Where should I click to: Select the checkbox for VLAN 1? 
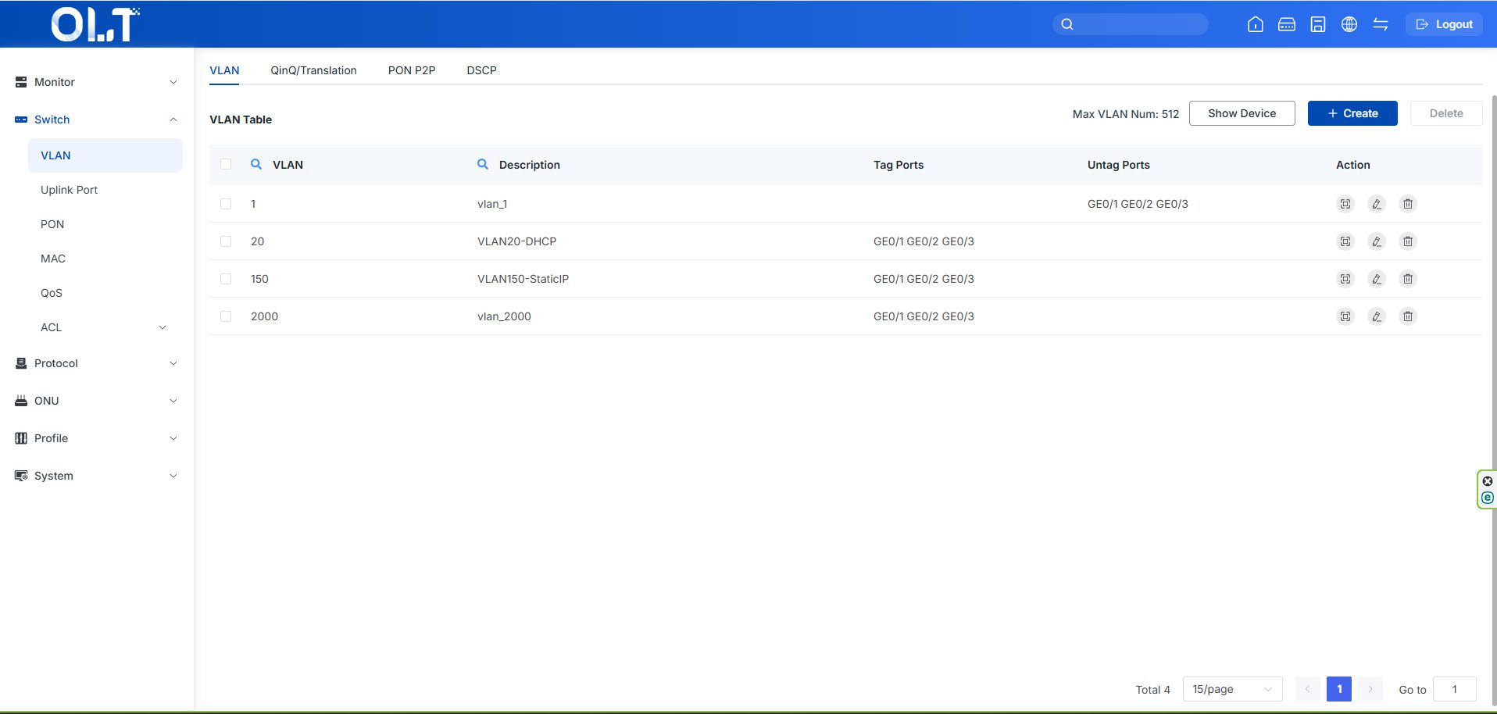coord(226,204)
